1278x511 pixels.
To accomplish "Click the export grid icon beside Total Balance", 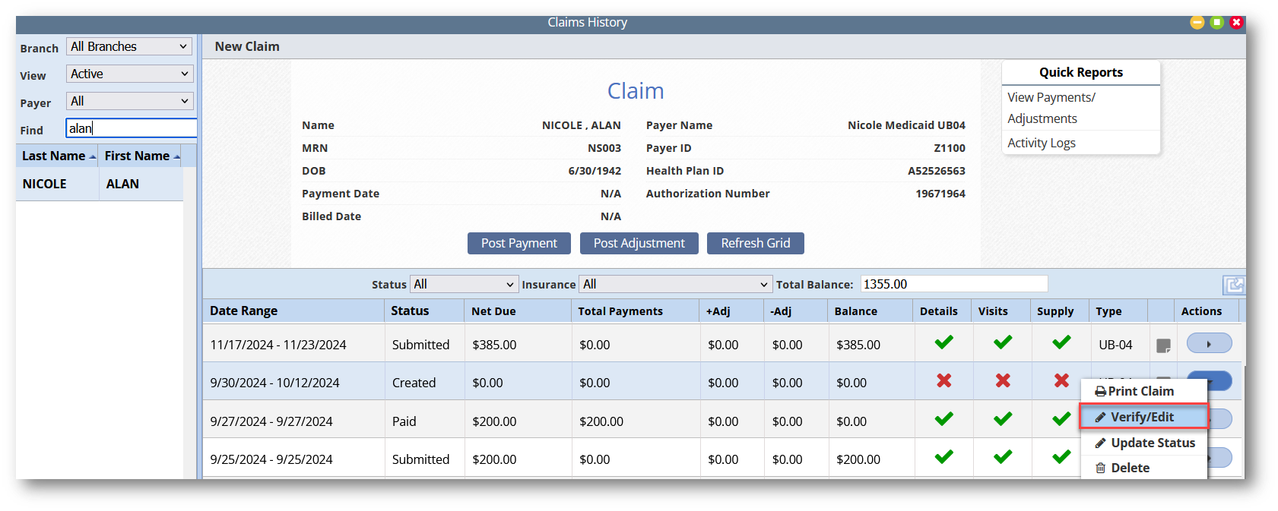I will (1233, 285).
